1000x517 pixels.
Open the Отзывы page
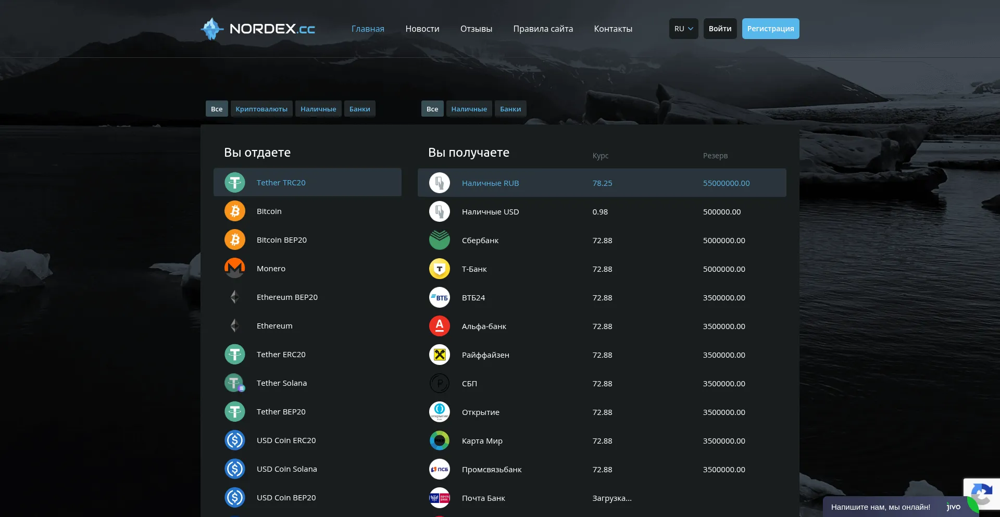[x=476, y=29]
